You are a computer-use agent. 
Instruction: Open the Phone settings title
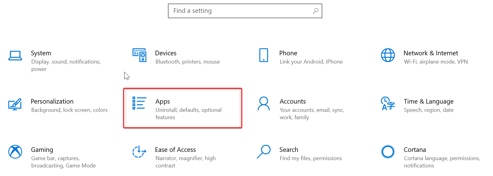point(288,53)
